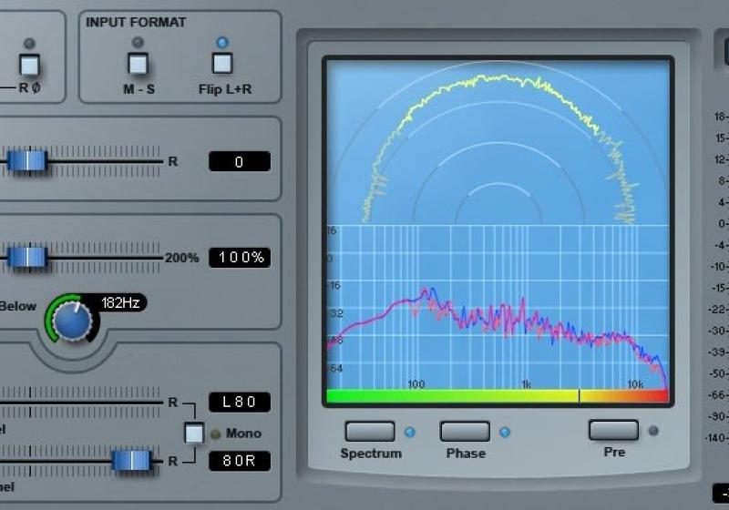Click the color correlation bar under spectrum
Image resolution: width=729 pixels, height=510 pixels.
(498, 396)
